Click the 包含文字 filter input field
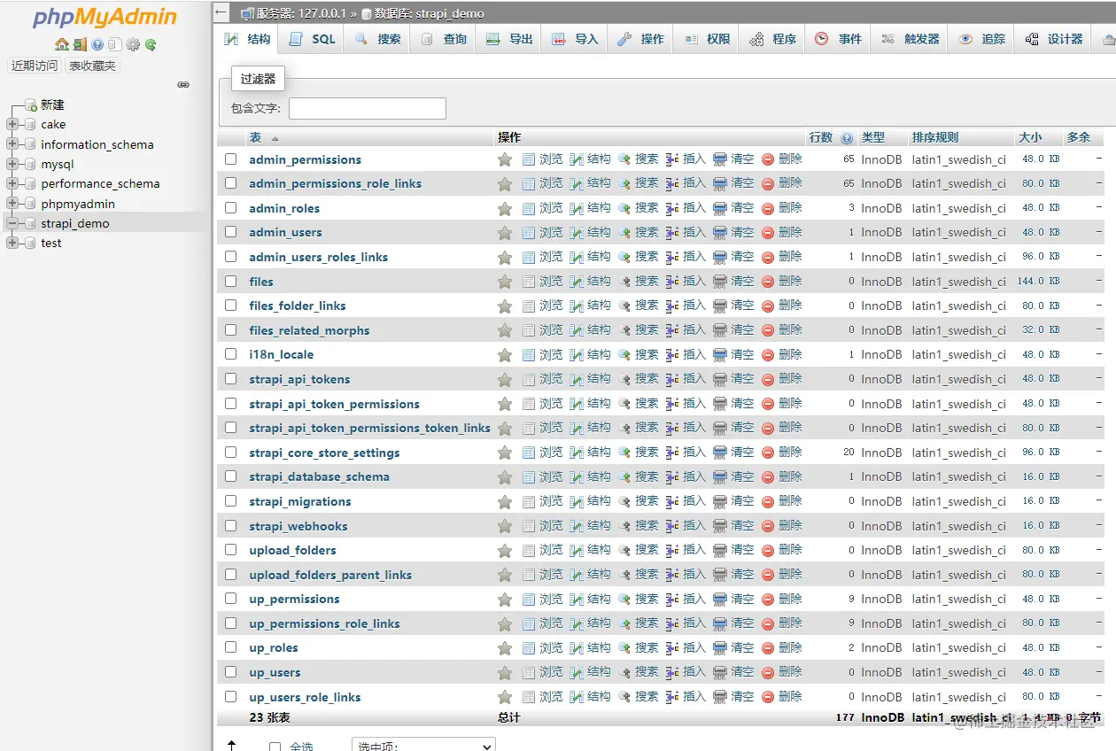1116x751 pixels. [368, 108]
